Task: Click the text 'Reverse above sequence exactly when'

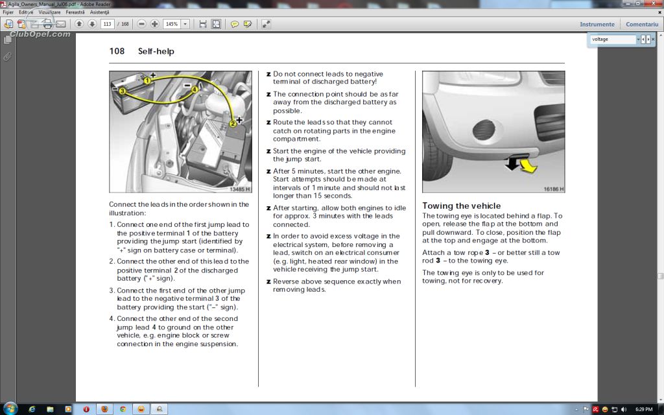Action: coord(337,281)
